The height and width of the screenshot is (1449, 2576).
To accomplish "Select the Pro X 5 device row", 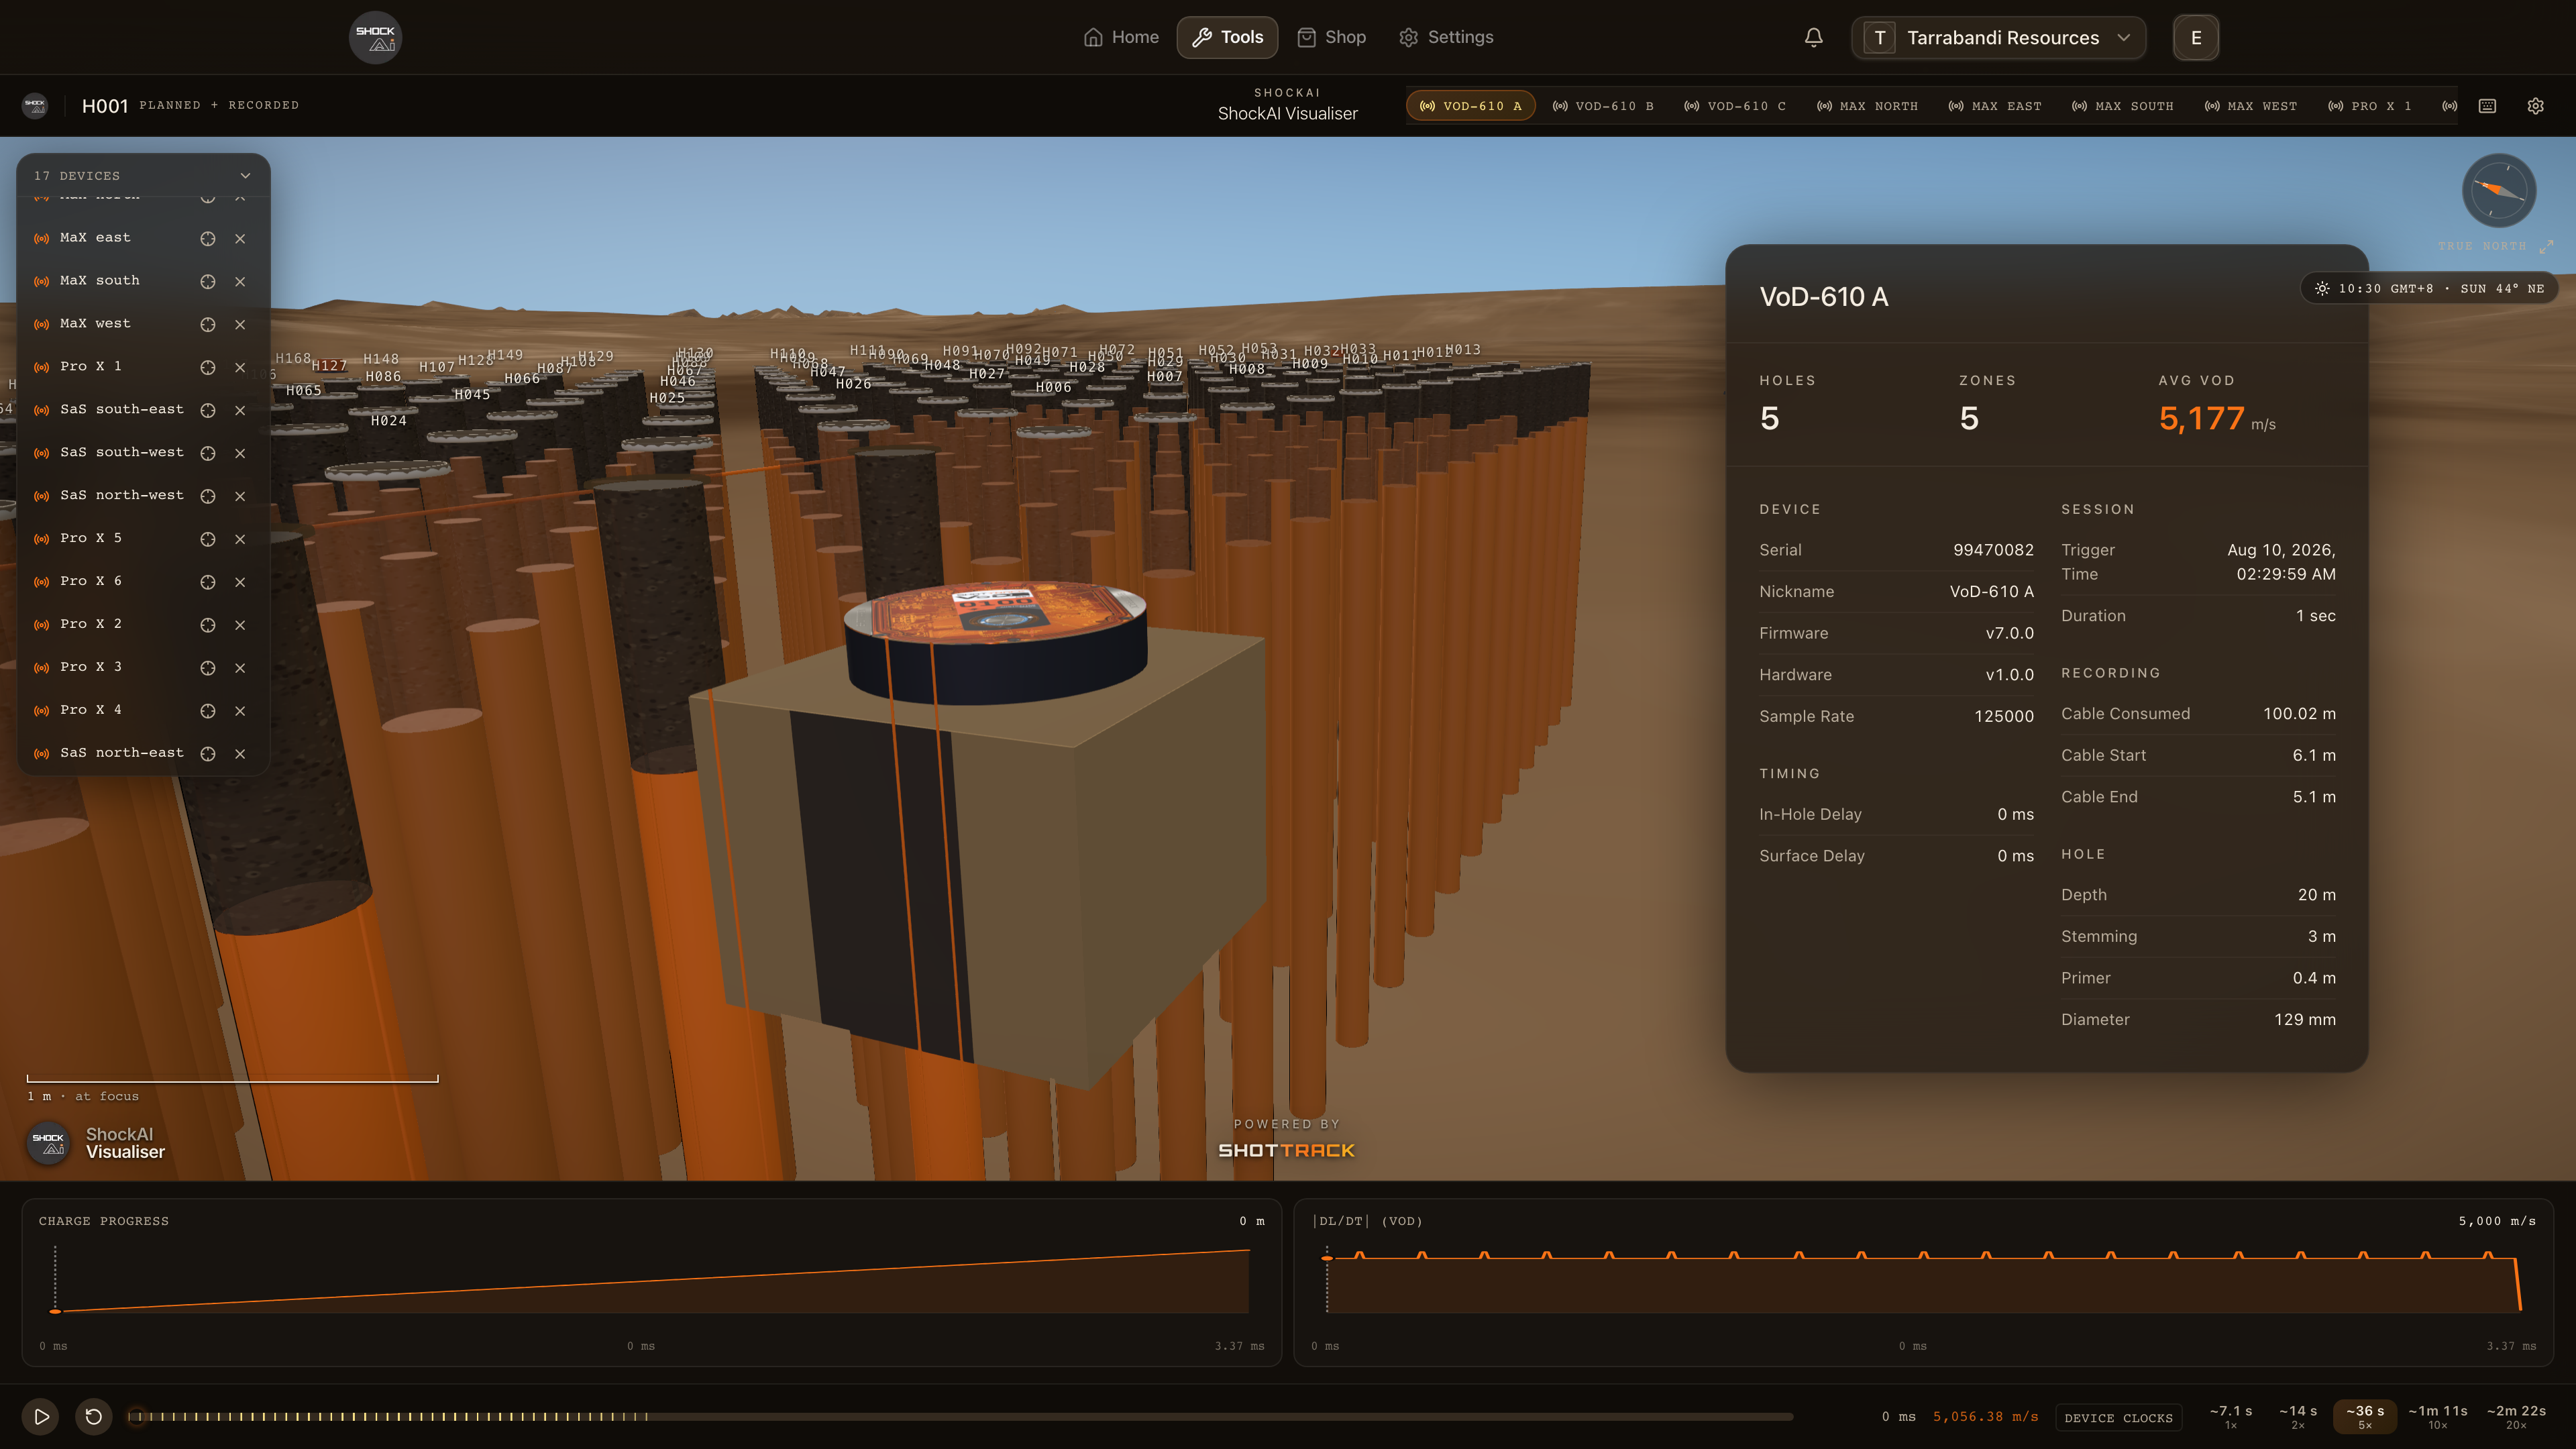I will click(x=143, y=539).
